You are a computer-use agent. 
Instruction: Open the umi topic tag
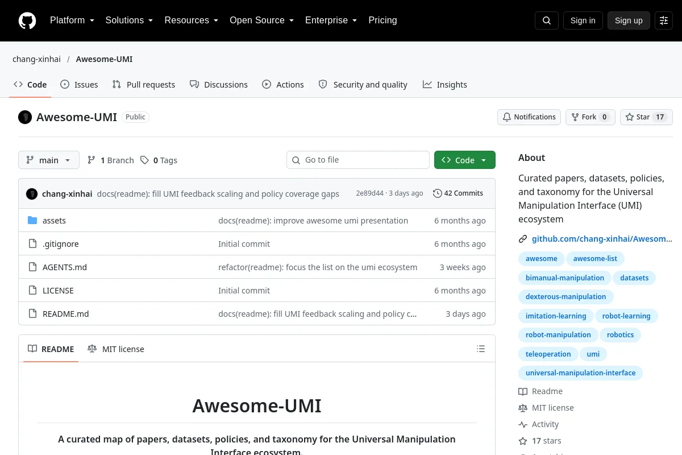(593, 354)
